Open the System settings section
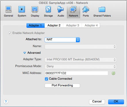 click(22, 11)
